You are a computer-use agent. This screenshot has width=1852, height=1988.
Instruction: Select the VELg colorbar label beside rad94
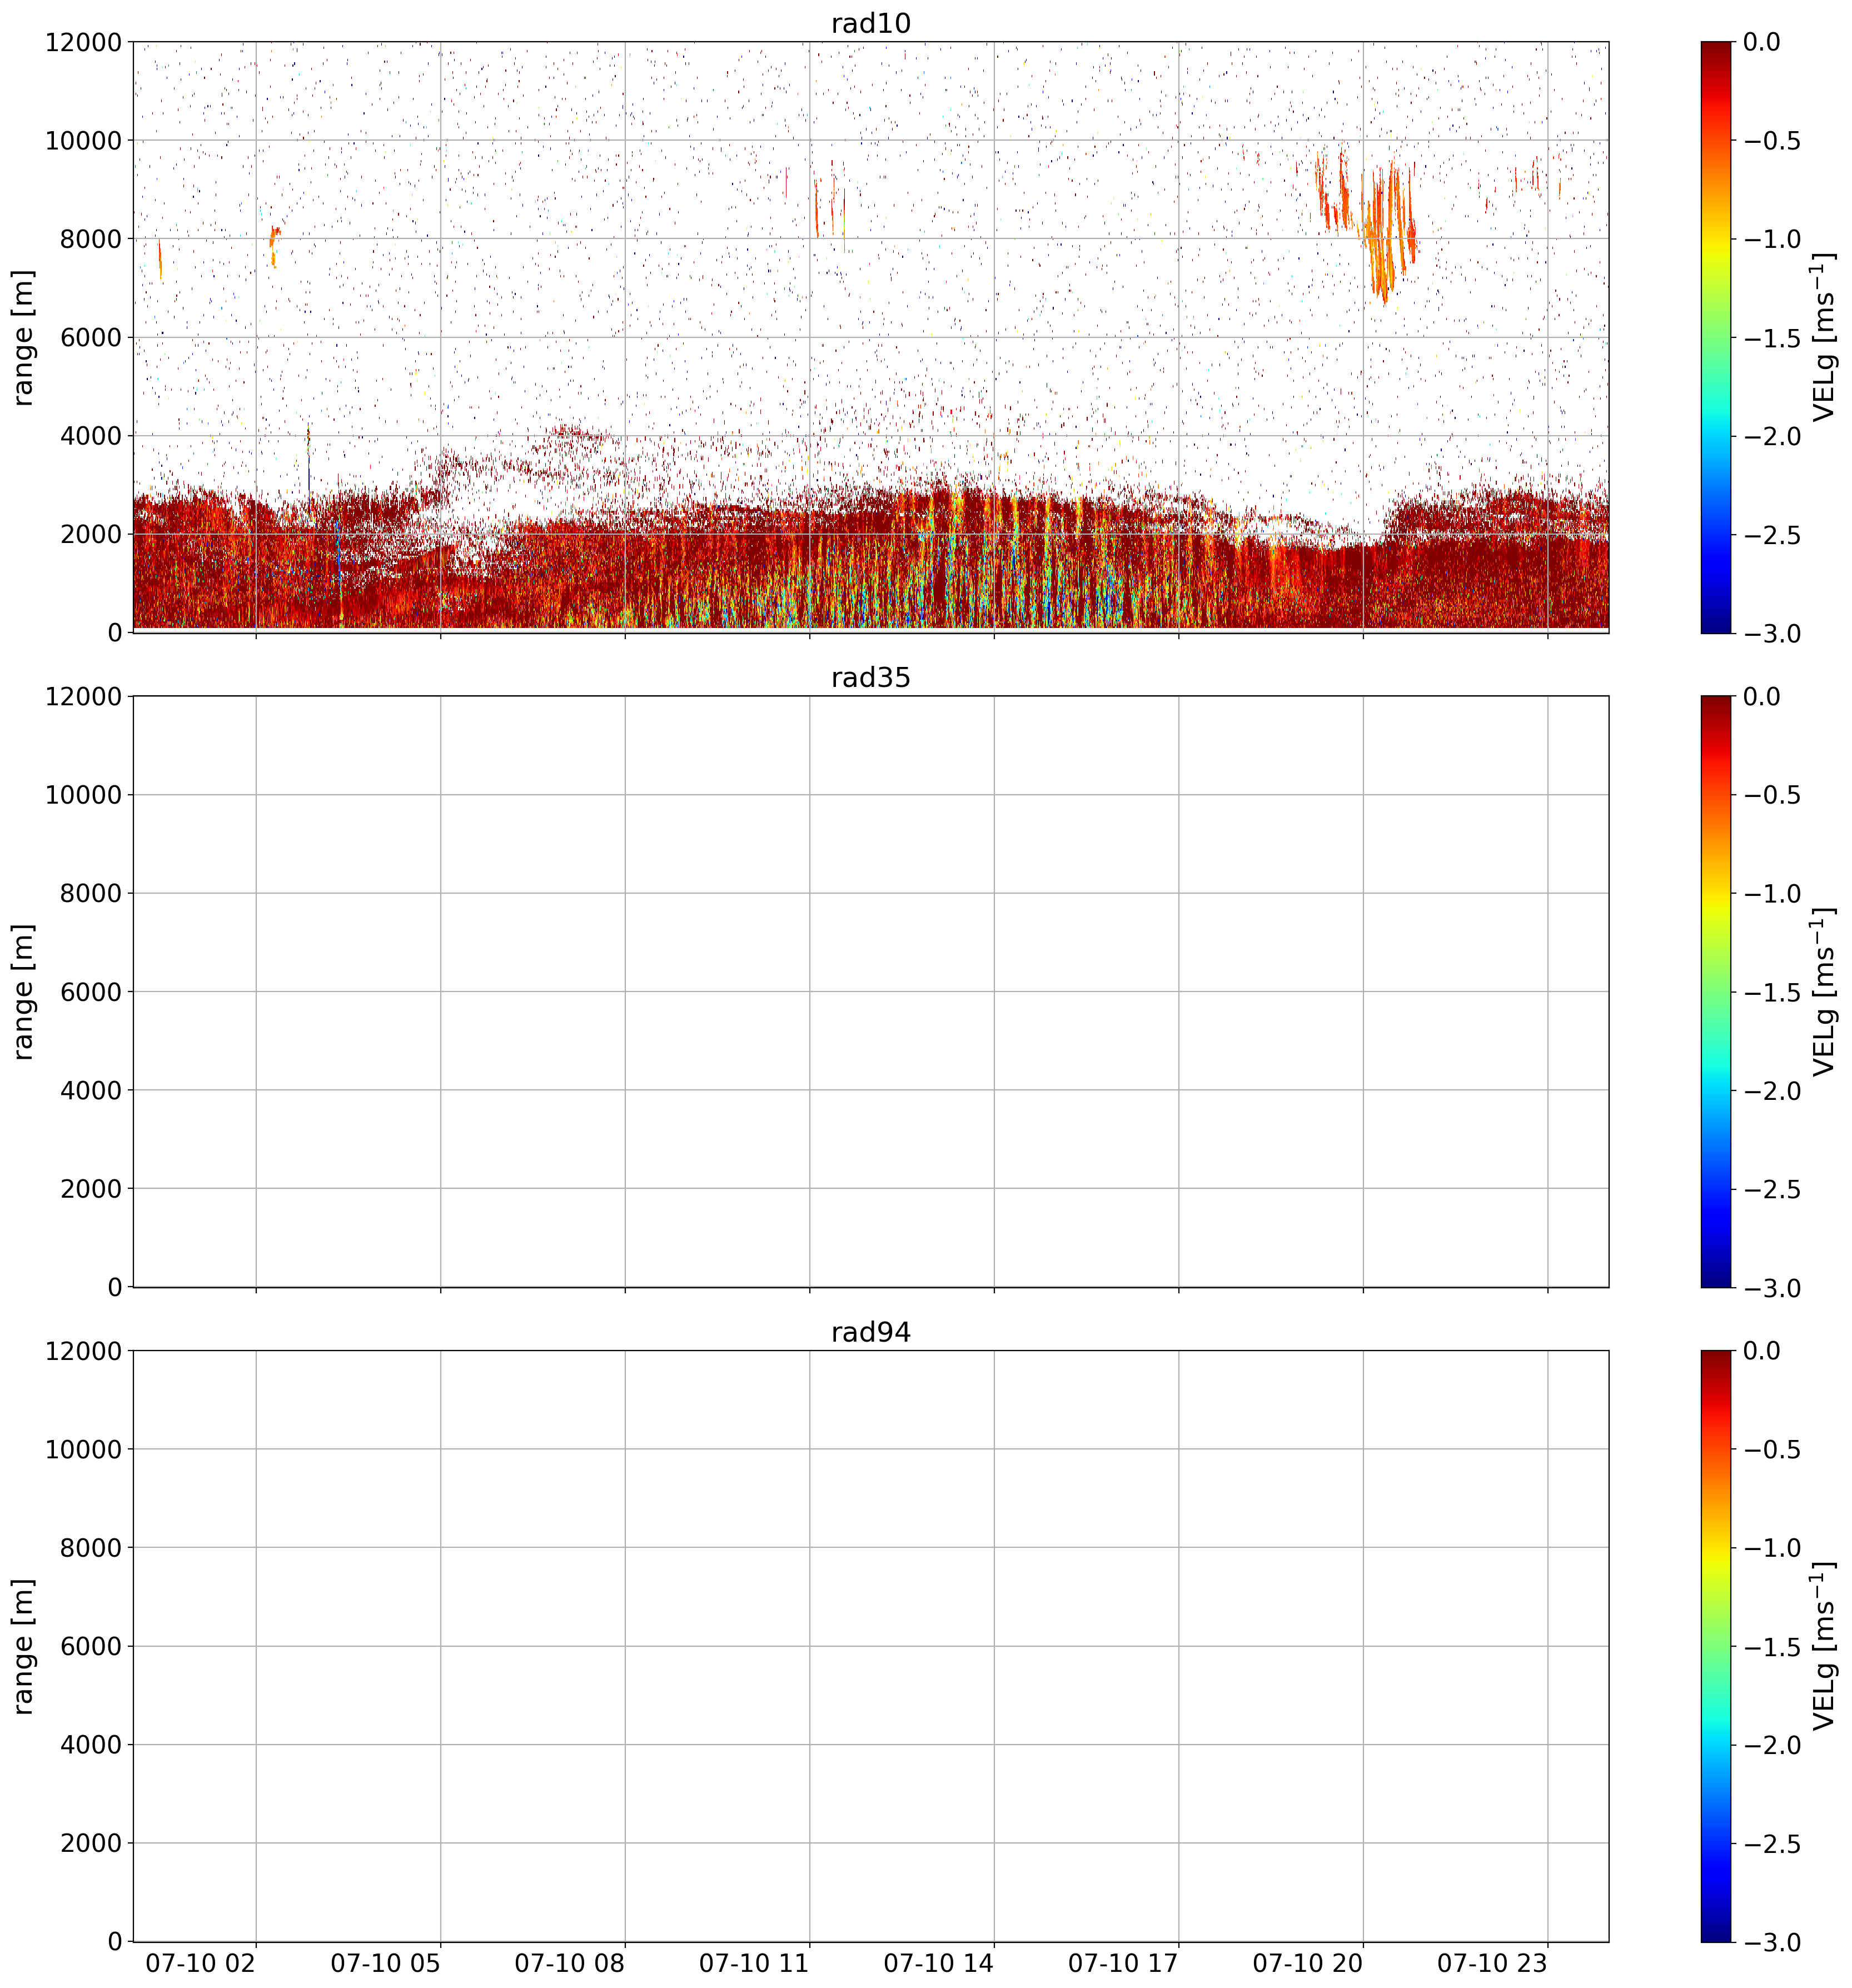[1823, 1646]
